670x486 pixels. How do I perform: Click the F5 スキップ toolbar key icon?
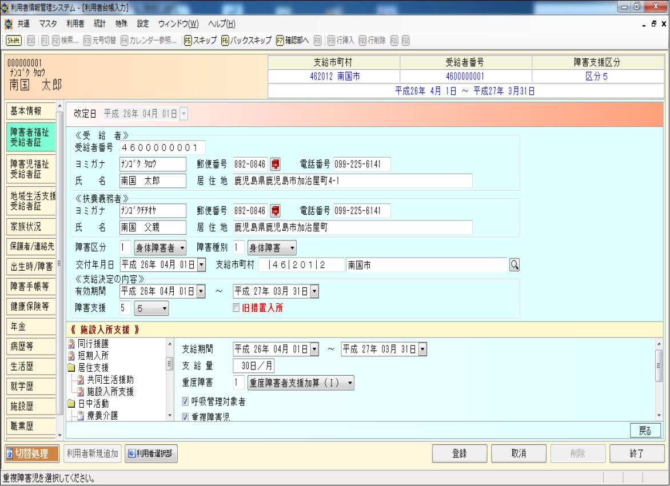(188, 41)
